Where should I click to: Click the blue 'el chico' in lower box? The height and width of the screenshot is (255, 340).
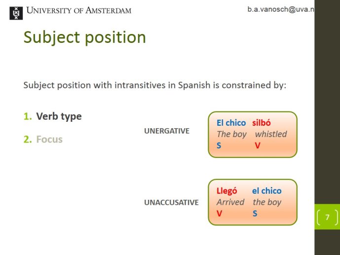point(266,191)
